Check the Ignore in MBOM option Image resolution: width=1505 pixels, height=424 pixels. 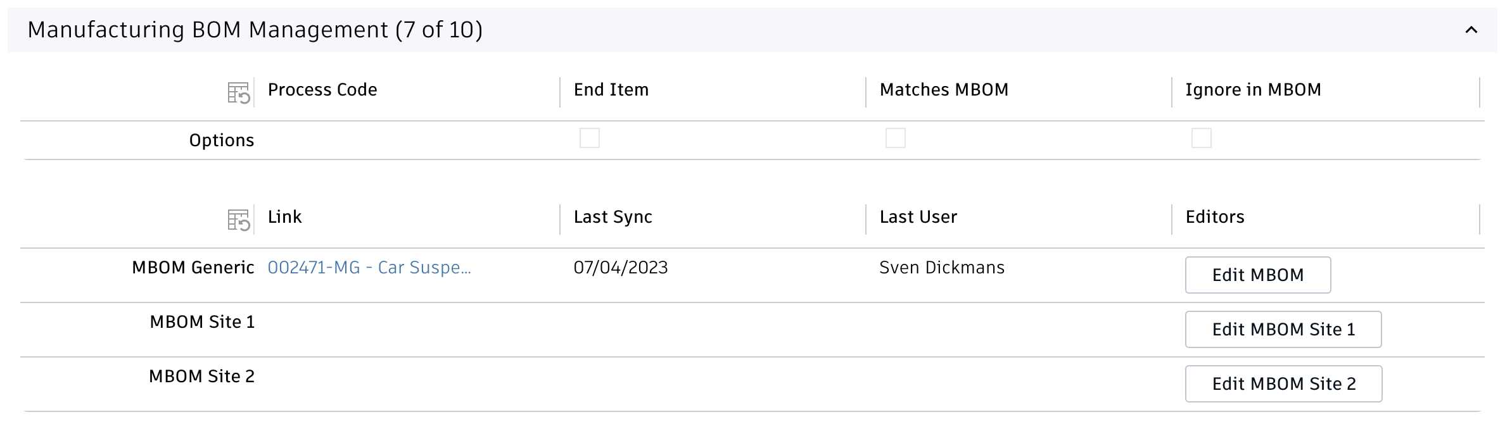(x=1201, y=138)
